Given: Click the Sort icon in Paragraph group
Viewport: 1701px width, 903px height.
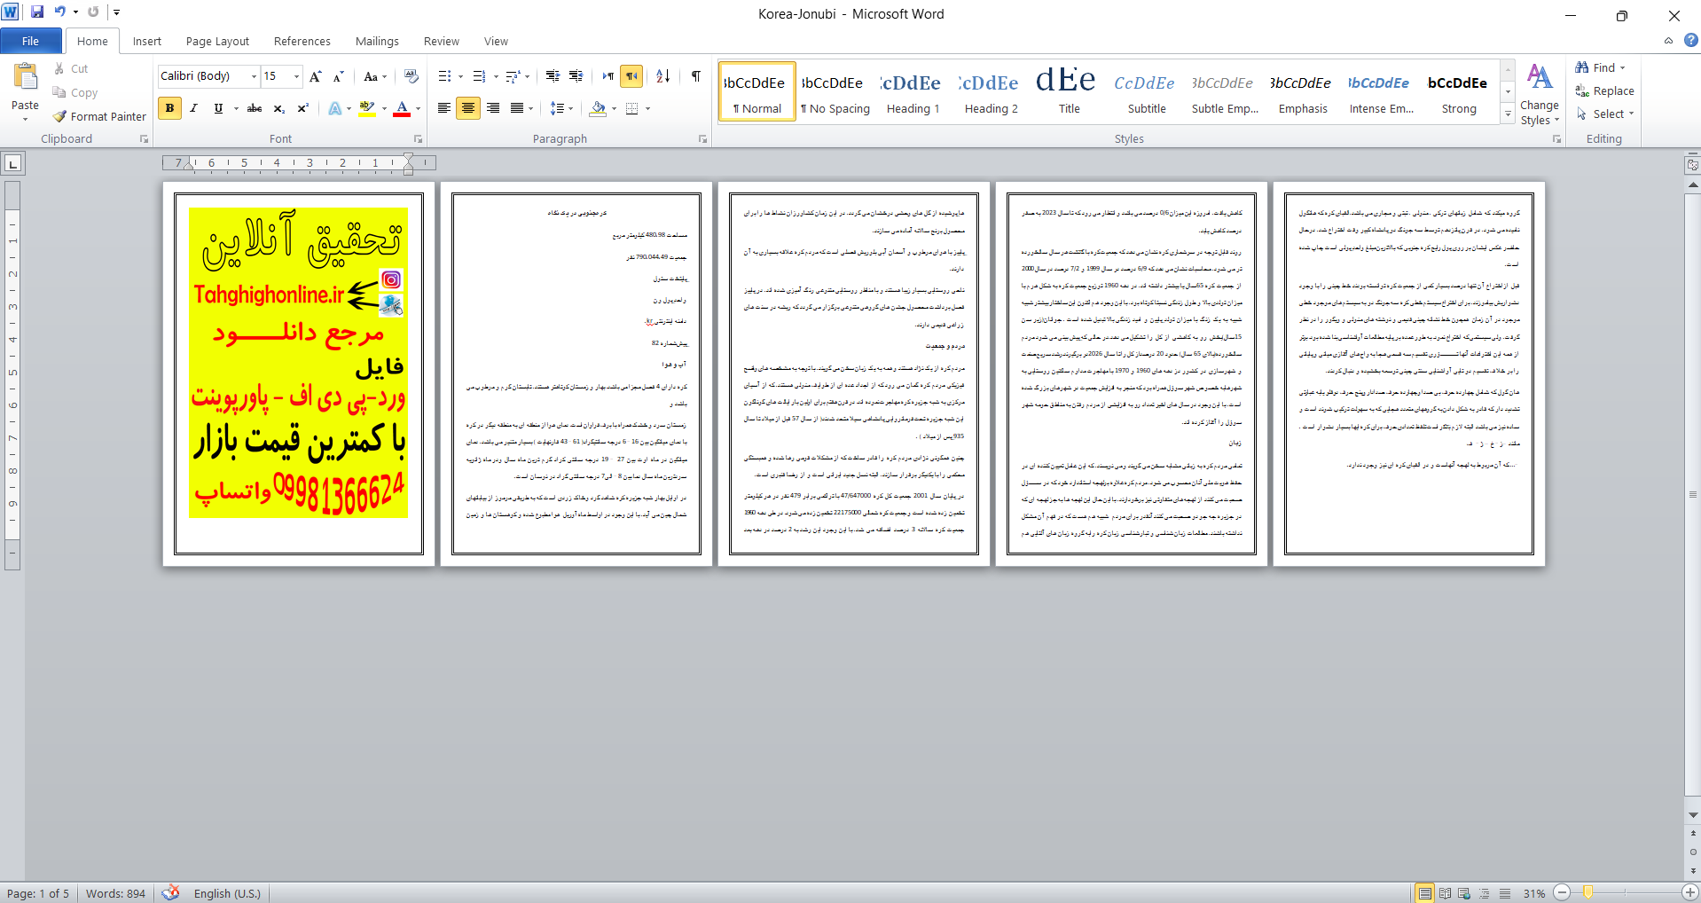Looking at the screenshot, I should click(662, 76).
